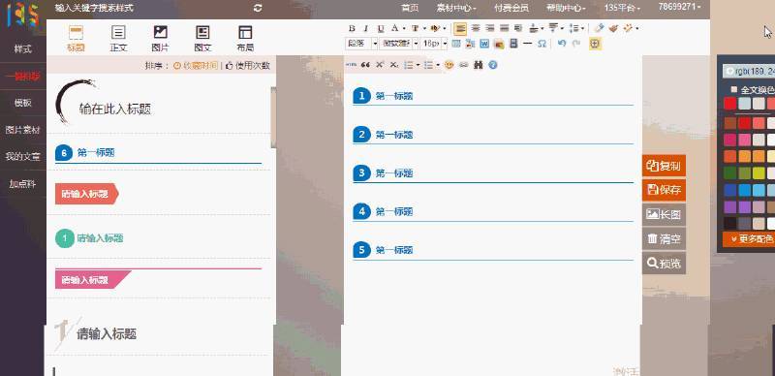Undo the last edit
This screenshot has height=376, width=775.
[x=561, y=44]
